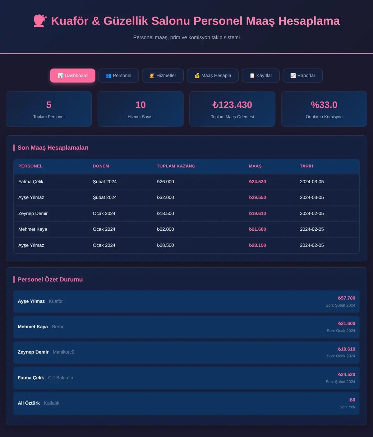Click the PERSONEL column header
Viewport: 373px width, 437px height.
[x=30, y=166]
